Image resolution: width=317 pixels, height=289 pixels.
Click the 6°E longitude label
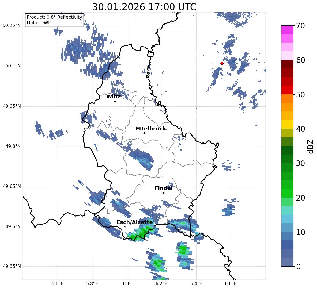tap(127, 284)
